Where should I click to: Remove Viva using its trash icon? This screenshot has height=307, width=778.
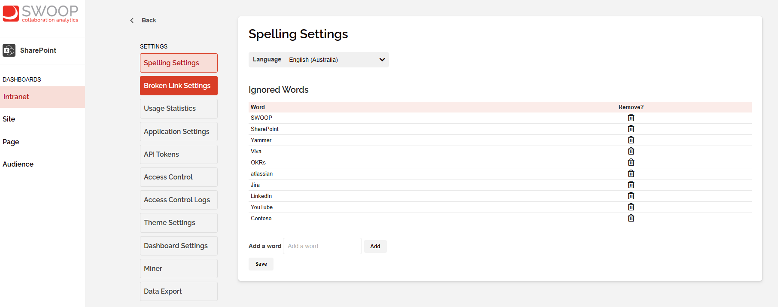click(x=631, y=151)
